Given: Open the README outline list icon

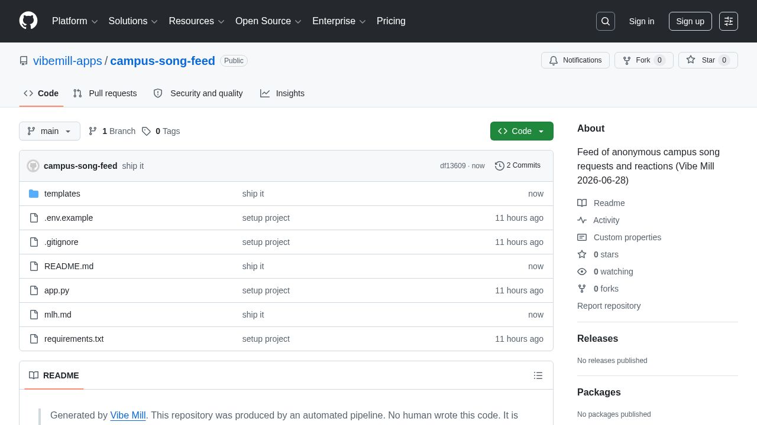Looking at the screenshot, I should pyautogui.click(x=538, y=375).
